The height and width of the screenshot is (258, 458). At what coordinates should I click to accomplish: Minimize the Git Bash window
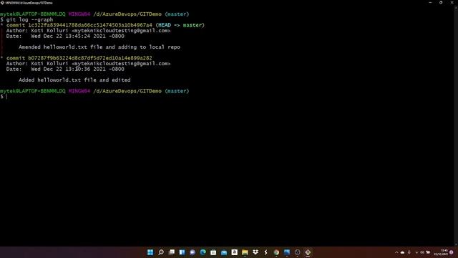click(430, 3)
